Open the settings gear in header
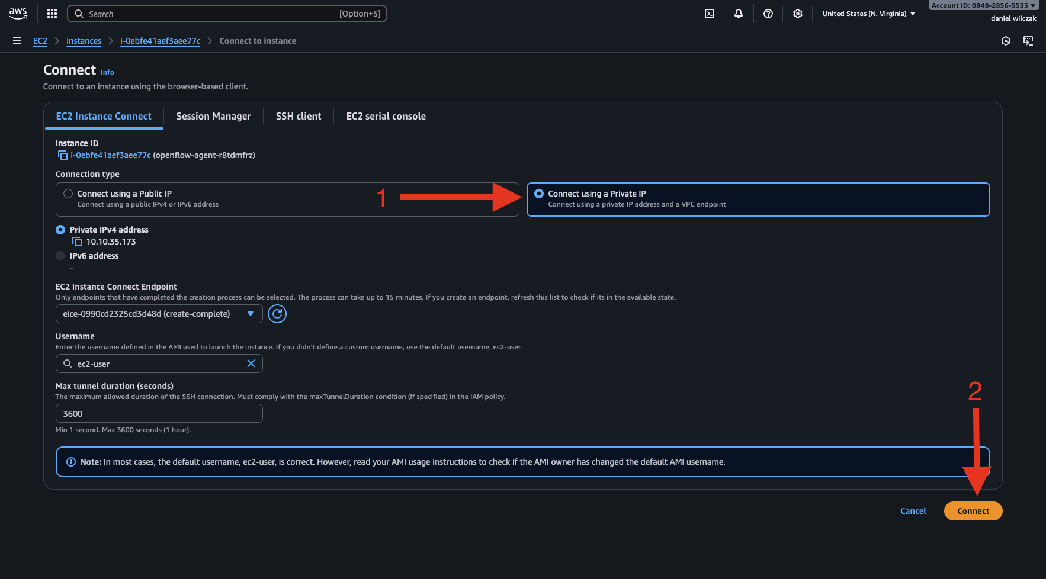The width and height of the screenshot is (1046, 579). 797,14
